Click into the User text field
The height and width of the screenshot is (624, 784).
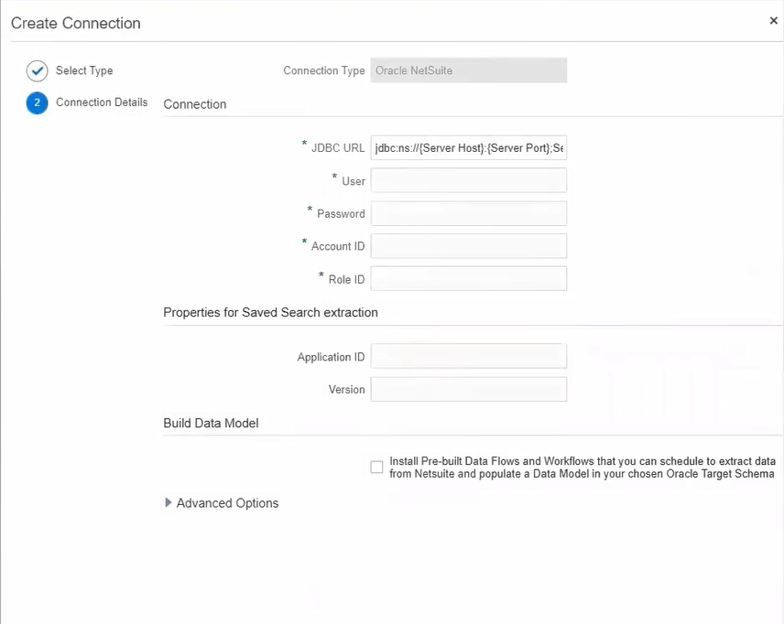(x=468, y=181)
